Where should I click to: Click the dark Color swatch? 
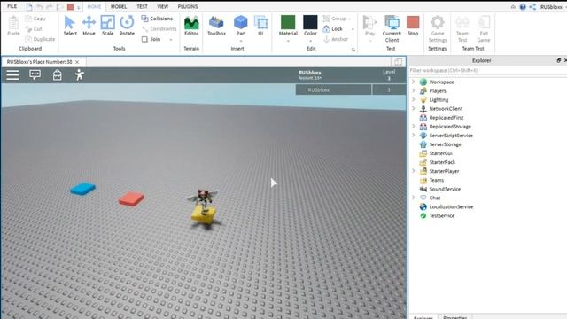point(310,22)
